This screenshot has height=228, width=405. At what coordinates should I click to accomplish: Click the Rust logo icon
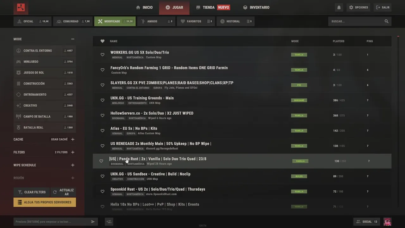tap(21, 7)
